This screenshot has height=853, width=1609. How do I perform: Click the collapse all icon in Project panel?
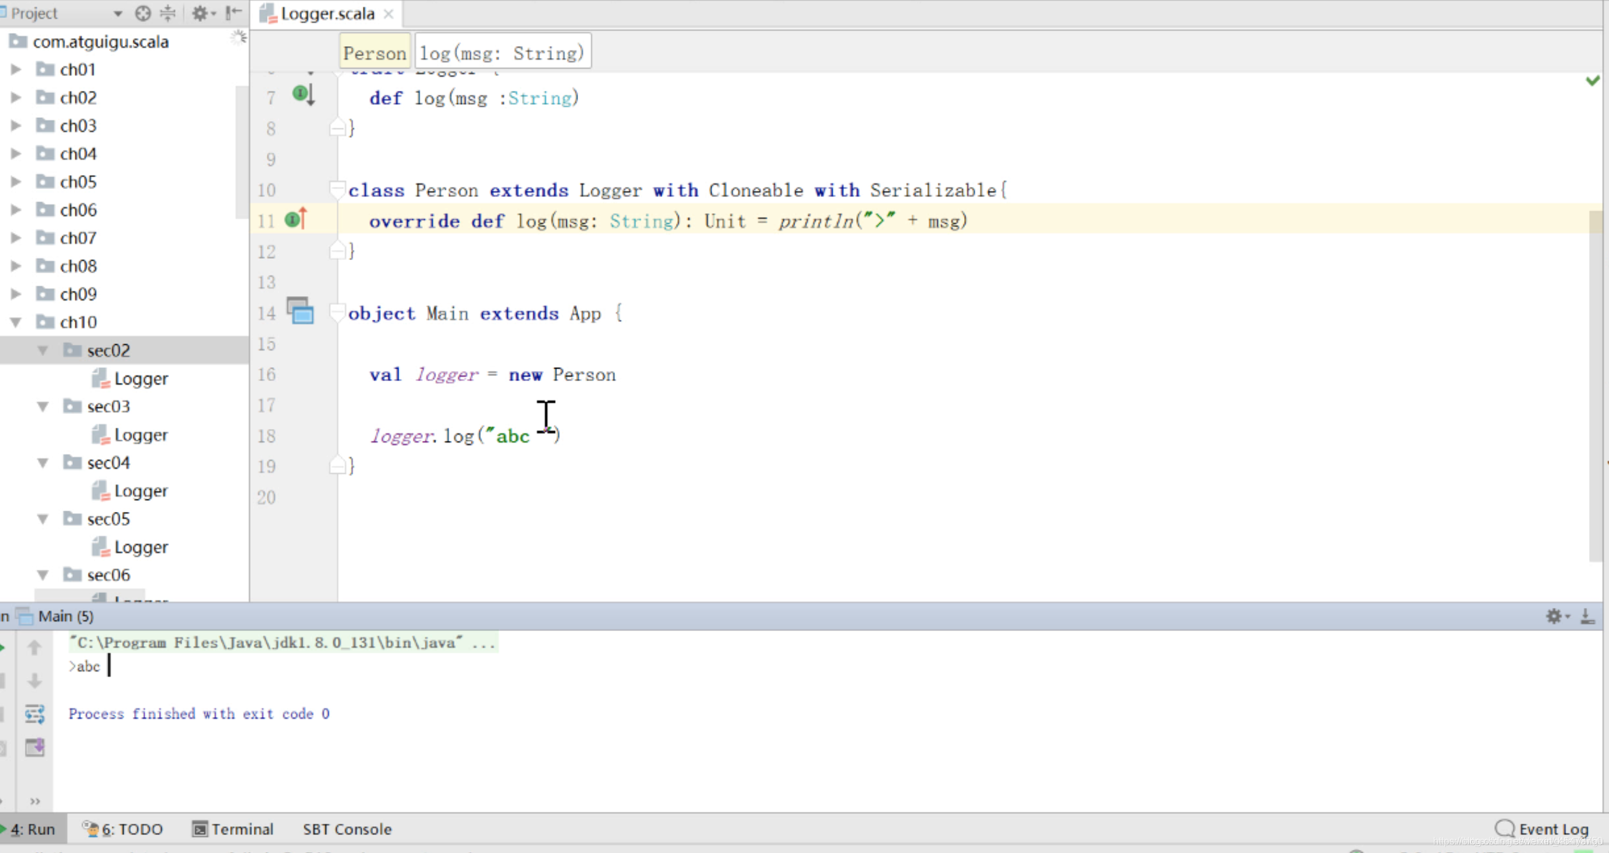168,13
